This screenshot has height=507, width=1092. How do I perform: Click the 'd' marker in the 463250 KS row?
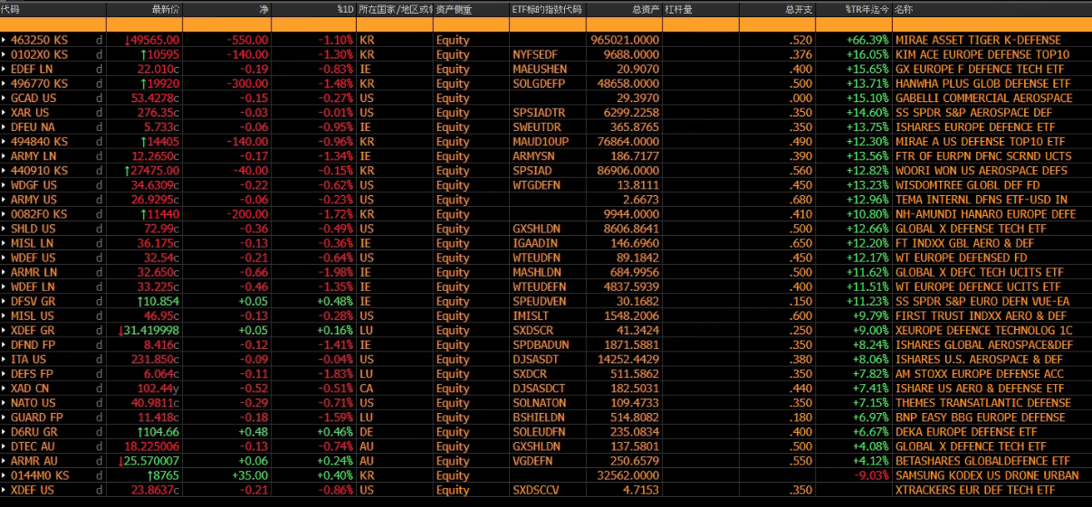click(100, 40)
